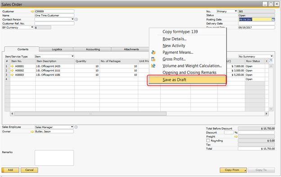Select row number 4 header
The width and height of the screenshot is (281, 177).
tap(7, 79)
